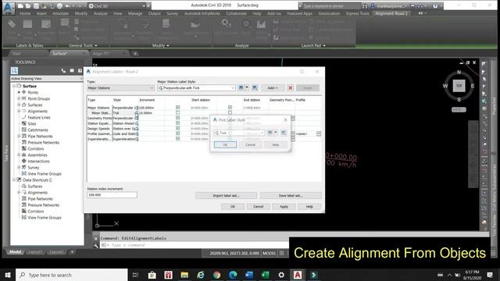The width and height of the screenshot is (500, 281).
Task: Click Add>> button in Alignment Labels
Action: (x=273, y=87)
